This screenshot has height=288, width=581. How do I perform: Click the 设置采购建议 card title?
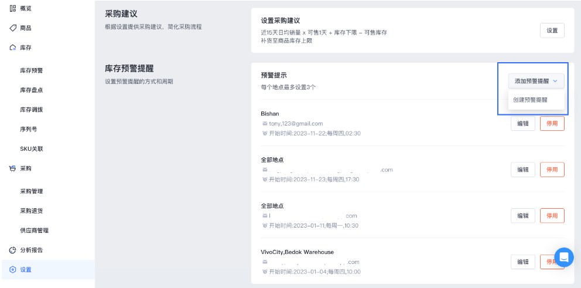tap(280, 21)
